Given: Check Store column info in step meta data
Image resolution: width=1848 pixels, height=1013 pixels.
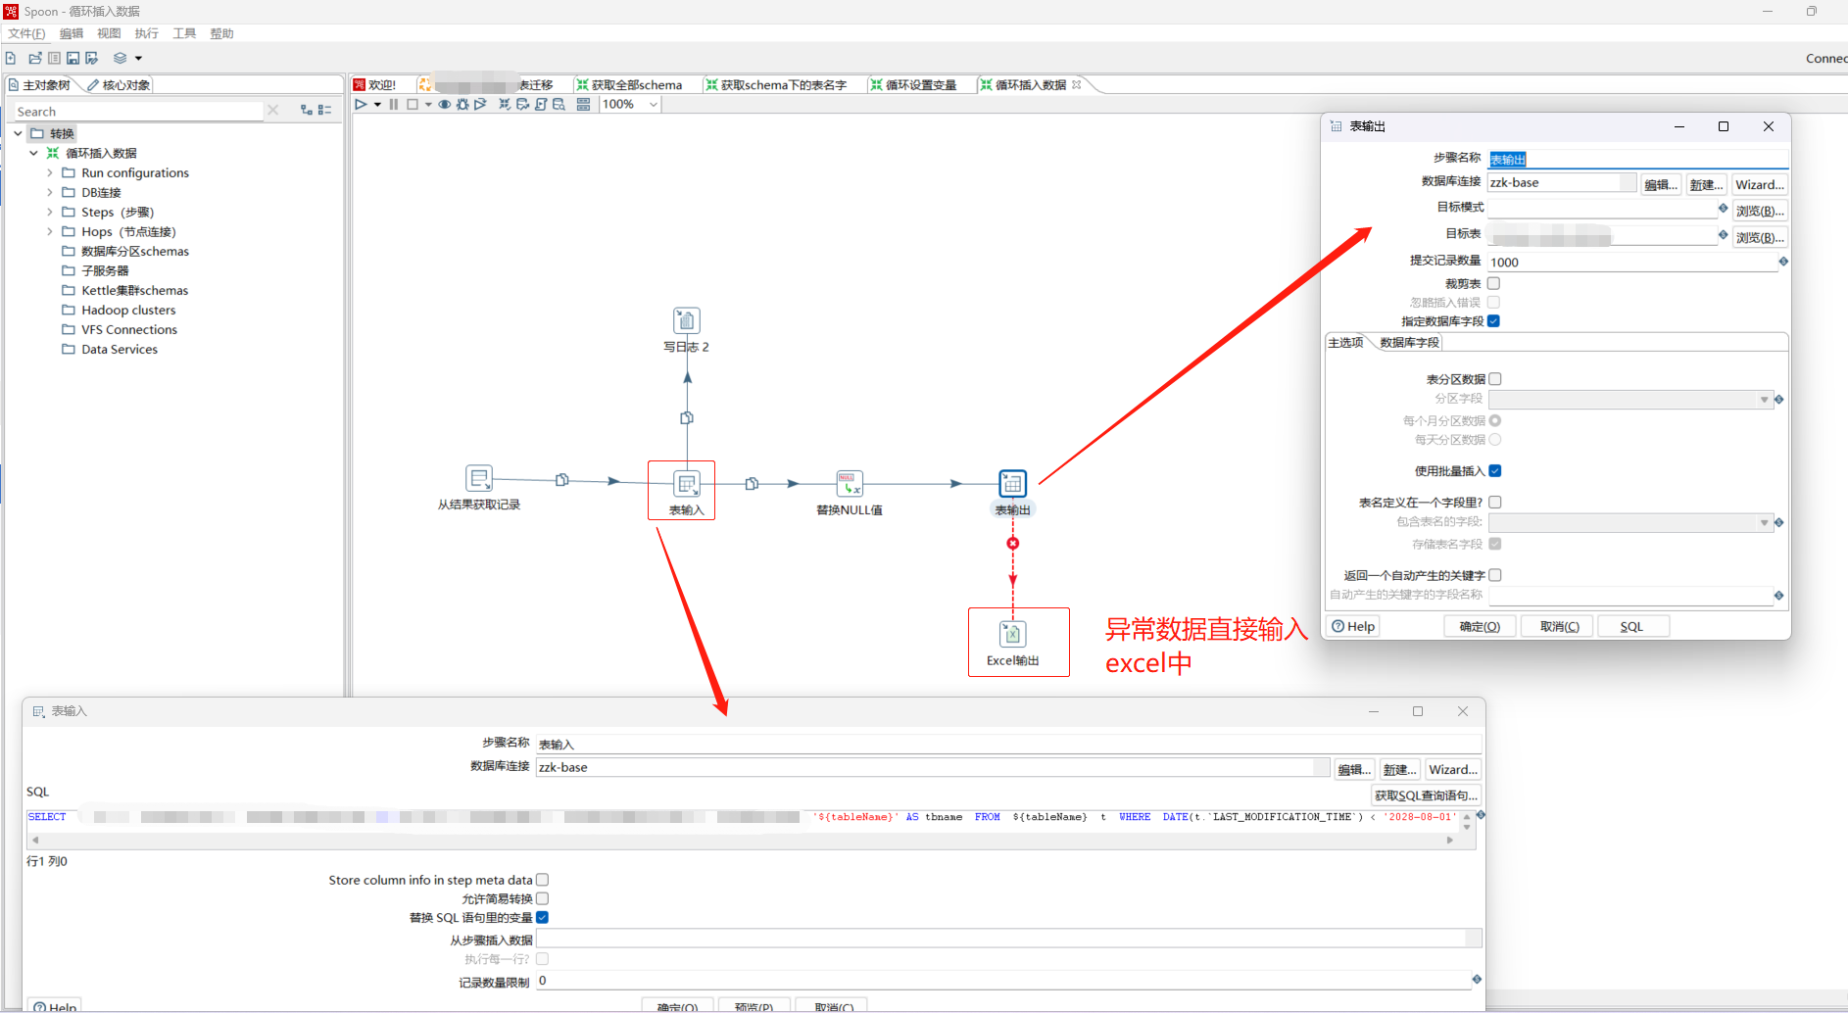Looking at the screenshot, I should (x=543, y=880).
